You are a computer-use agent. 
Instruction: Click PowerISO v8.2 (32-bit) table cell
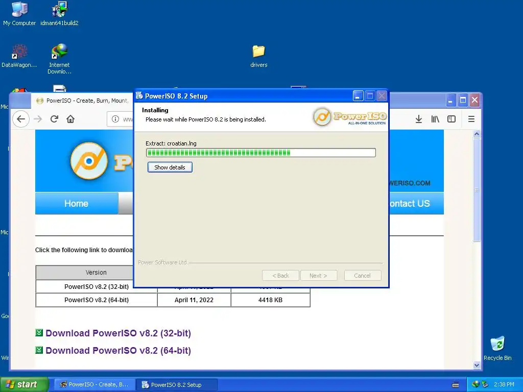click(x=97, y=286)
